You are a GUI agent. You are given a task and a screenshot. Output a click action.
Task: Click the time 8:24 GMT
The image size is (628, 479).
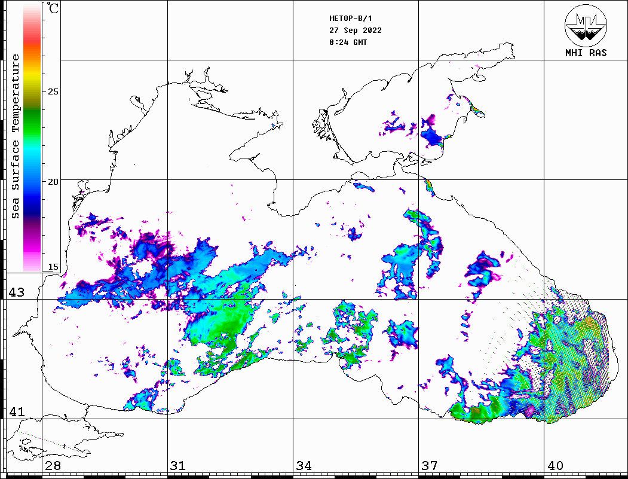tap(348, 42)
